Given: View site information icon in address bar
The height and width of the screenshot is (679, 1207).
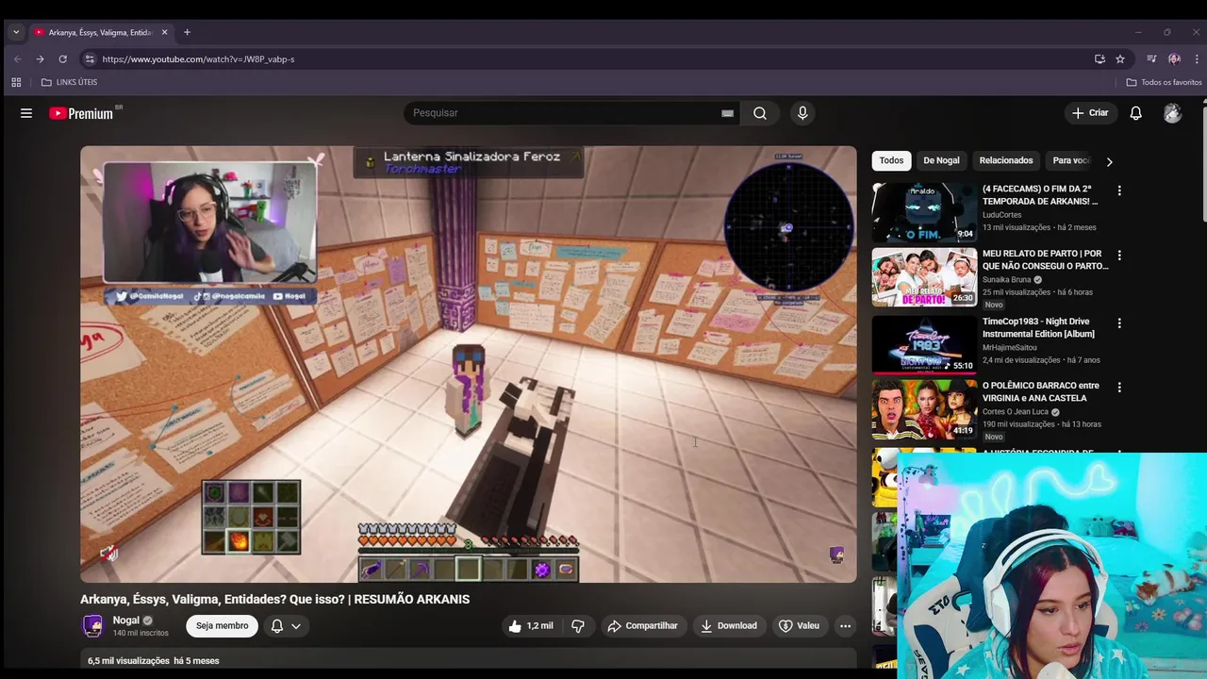Looking at the screenshot, I should [x=90, y=58].
